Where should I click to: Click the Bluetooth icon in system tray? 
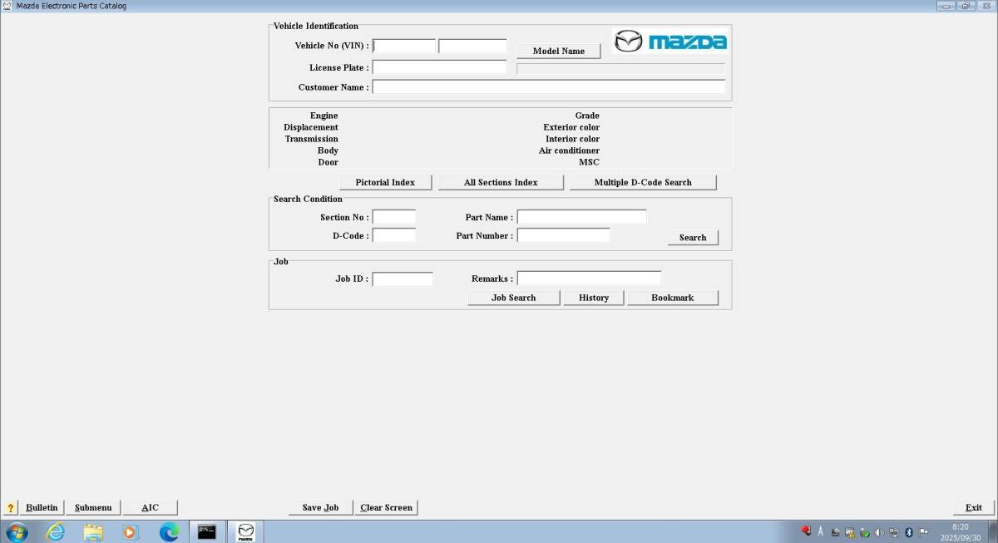[909, 532]
